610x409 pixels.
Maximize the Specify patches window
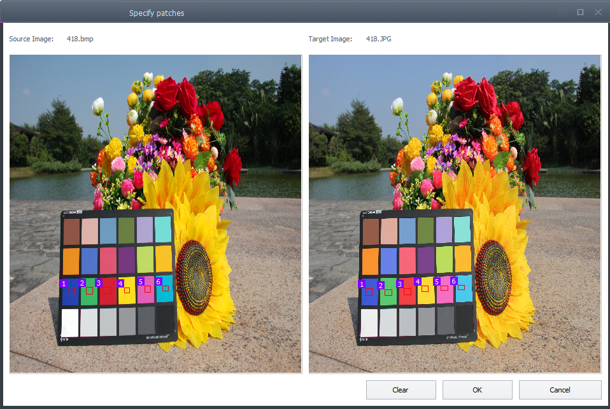pos(580,13)
